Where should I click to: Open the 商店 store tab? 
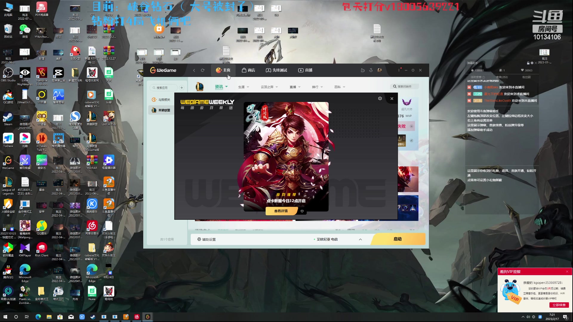tap(248, 70)
